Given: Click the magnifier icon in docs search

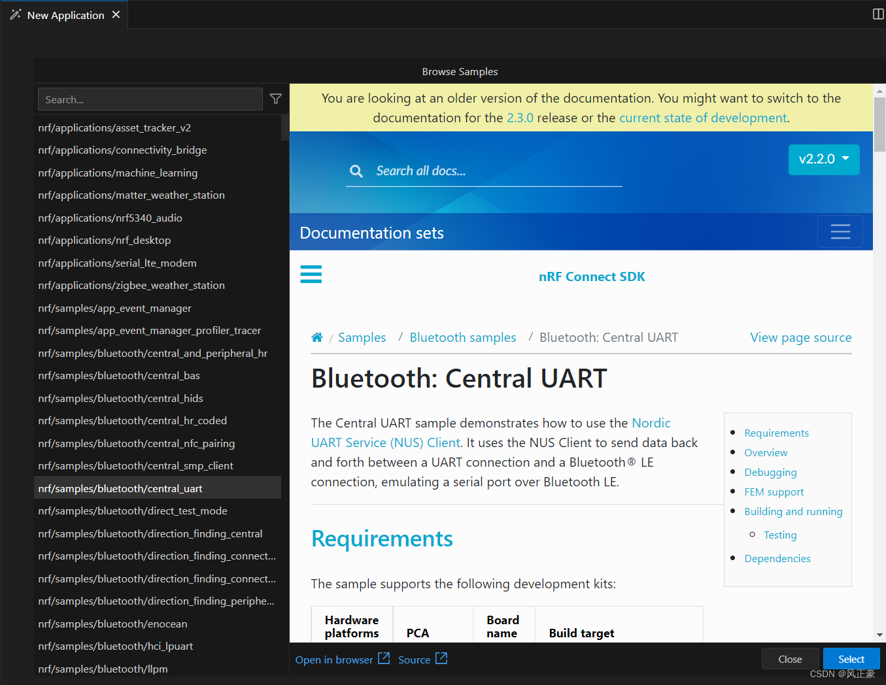Looking at the screenshot, I should 356,171.
